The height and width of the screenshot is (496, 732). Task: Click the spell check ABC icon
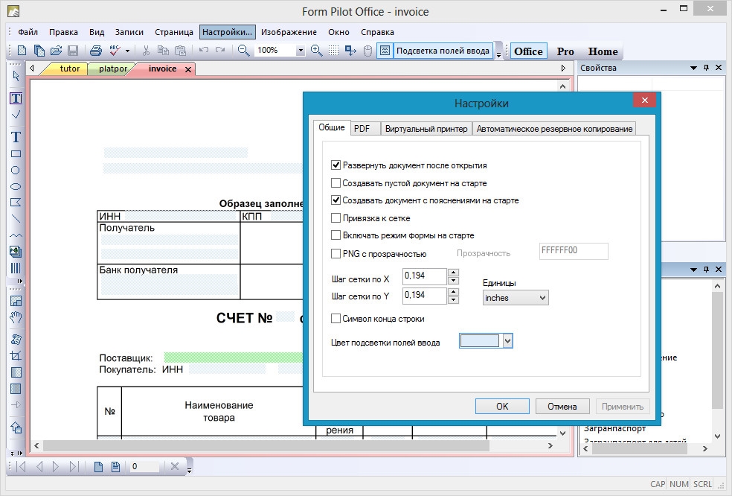point(115,51)
